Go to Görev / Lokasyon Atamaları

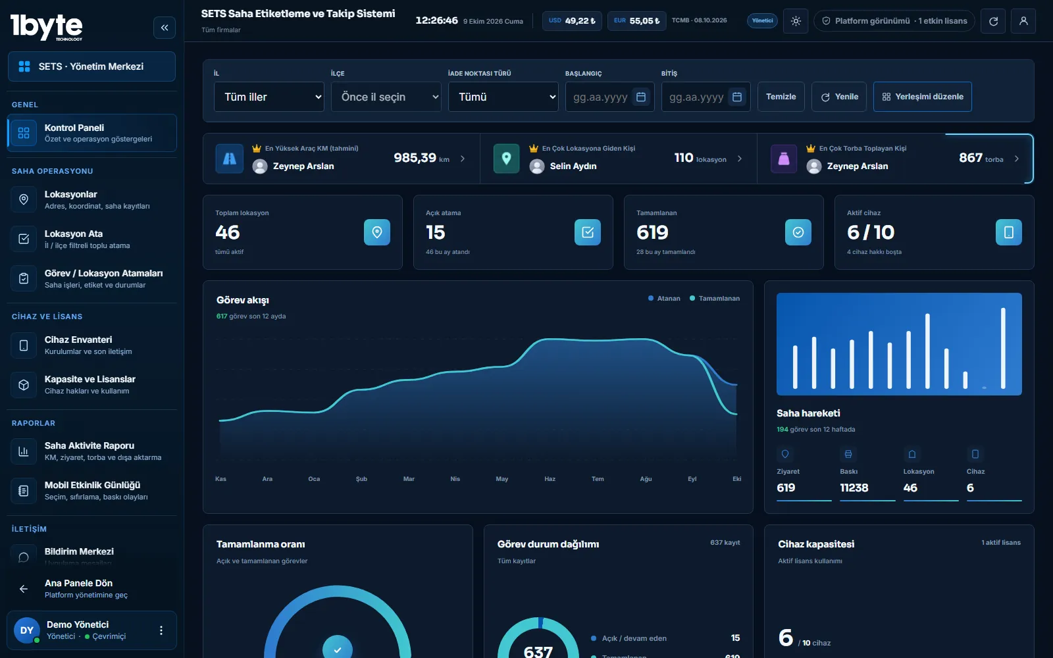pyautogui.click(x=91, y=278)
